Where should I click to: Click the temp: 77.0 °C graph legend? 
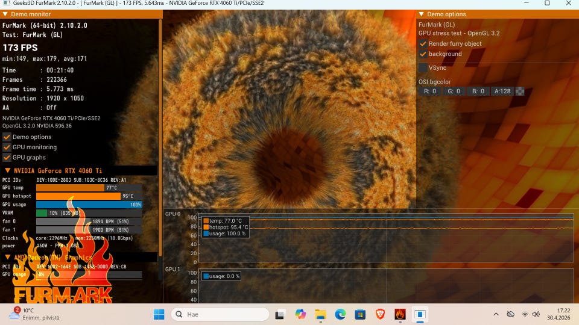pos(223,221)
